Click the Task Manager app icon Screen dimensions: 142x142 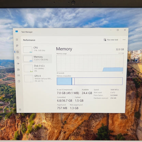point(17,31)
